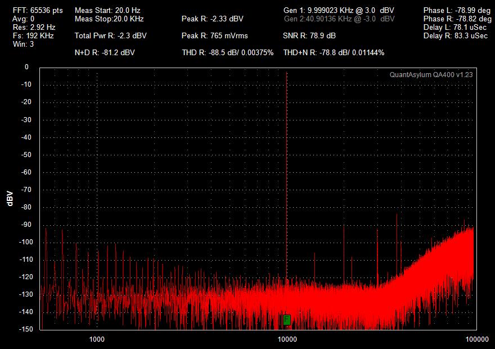Click the dBV vertical axis label
The width and height of the screenshot is (495, 349).
click(x=10, y=199)
